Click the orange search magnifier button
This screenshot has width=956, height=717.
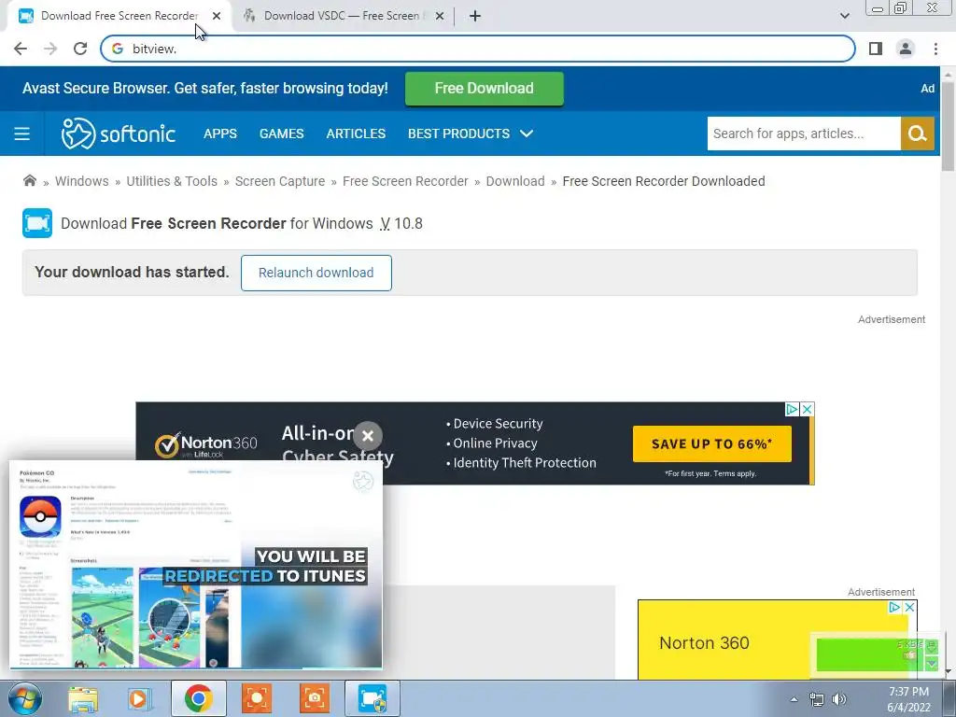tap(917, 134)
